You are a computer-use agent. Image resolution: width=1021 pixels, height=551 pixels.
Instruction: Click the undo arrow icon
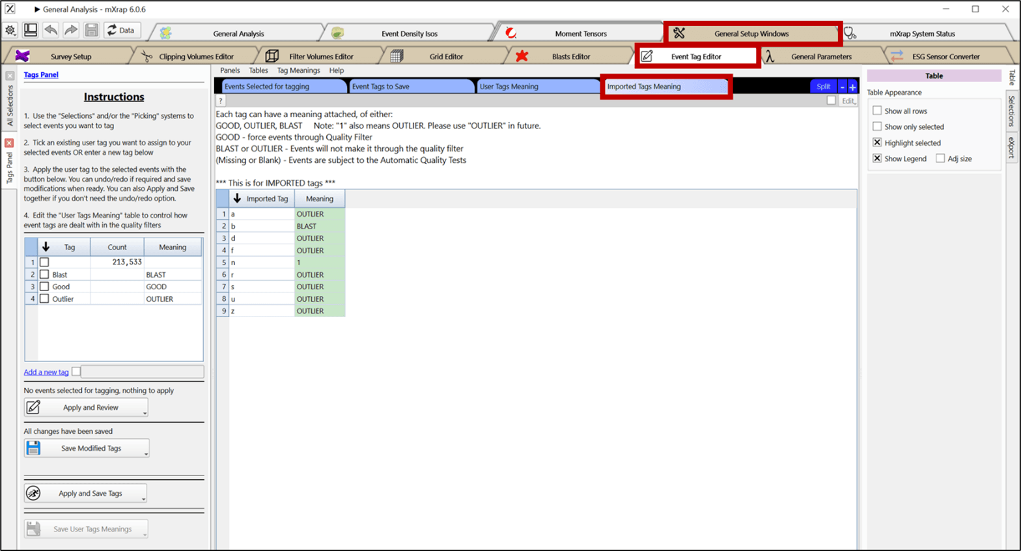click(x=51, y=30)
